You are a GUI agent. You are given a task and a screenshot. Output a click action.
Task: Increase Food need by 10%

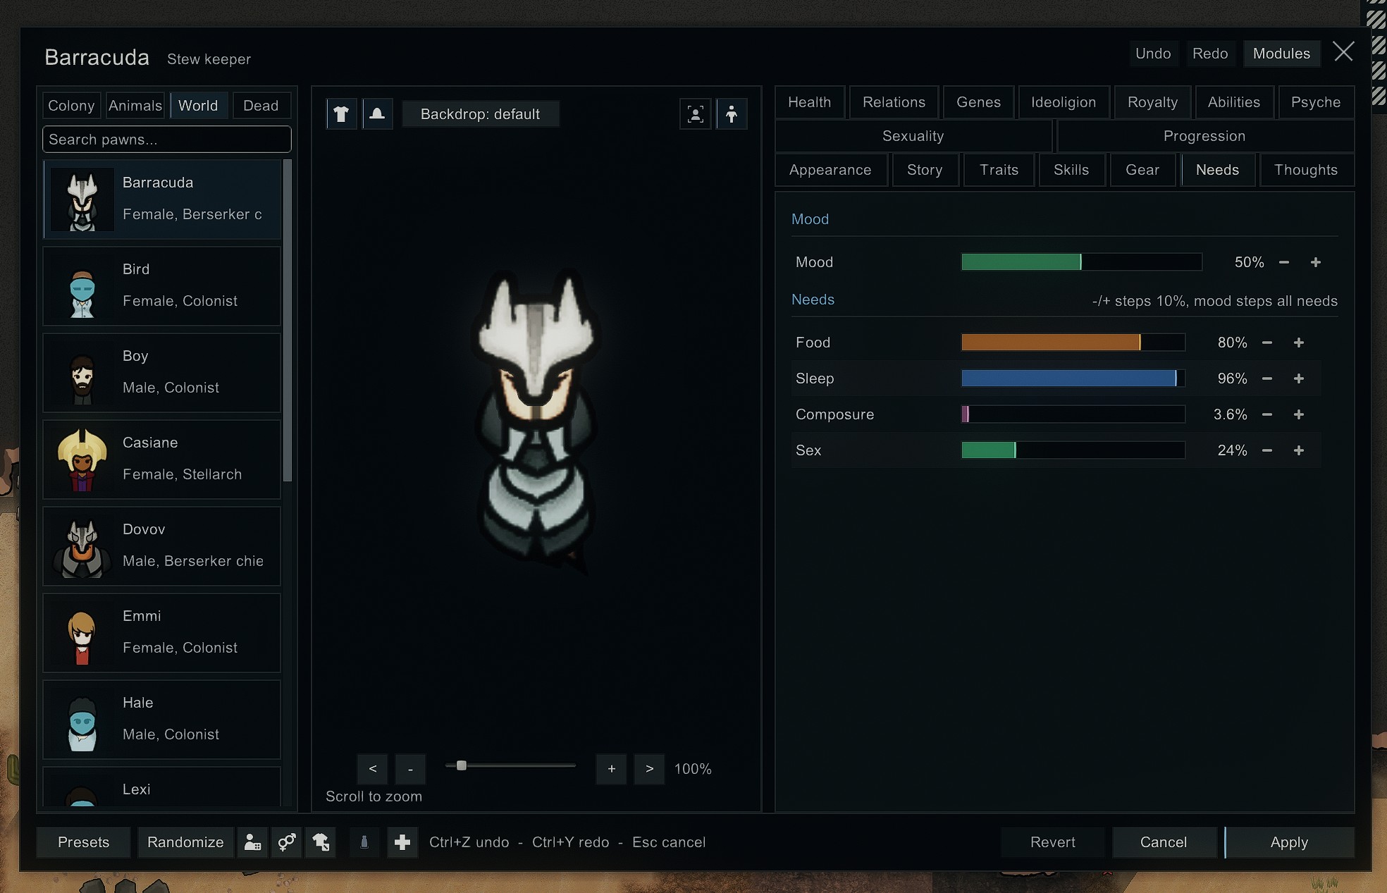click(1299, 343)
